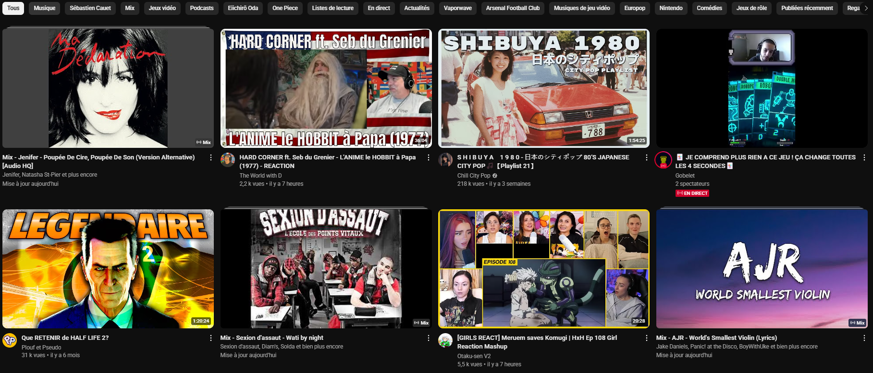Screen dimensions: 873x373
Task: Select the Vaporwave chip
Action: coord(458,8)
